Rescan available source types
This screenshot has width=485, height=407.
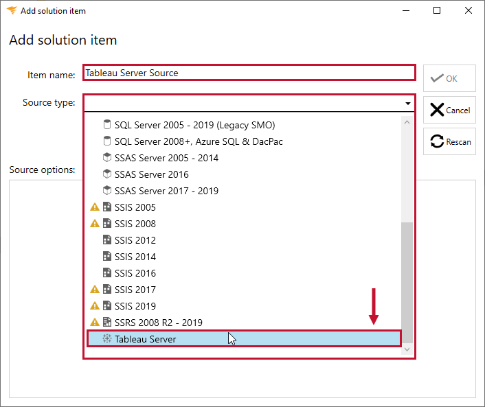(x=449, y=141)
